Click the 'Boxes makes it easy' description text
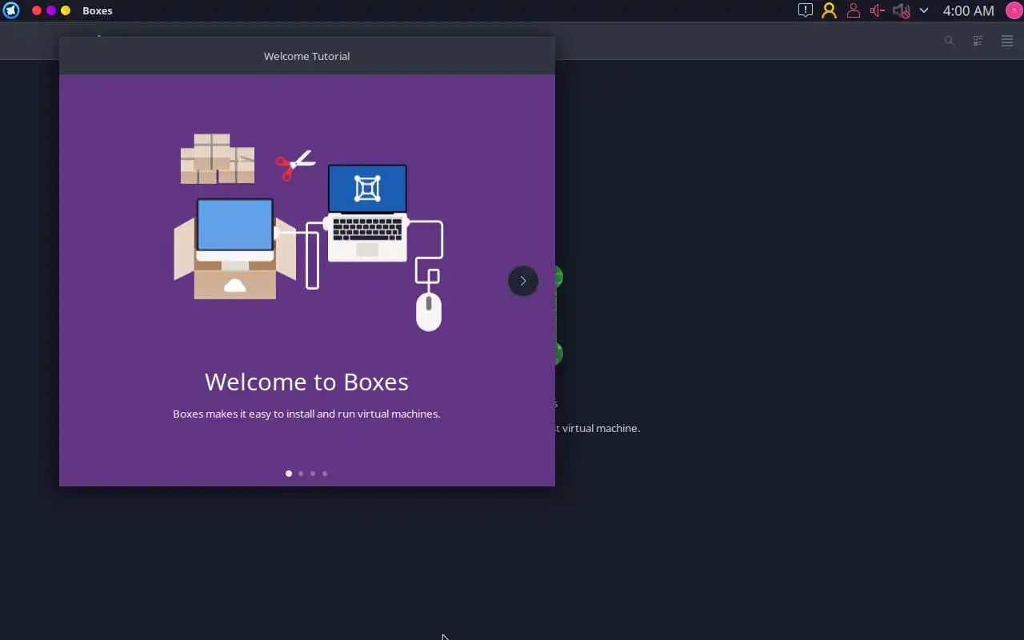This screenshot has width=1024, height=640. [x=306, y=414]
